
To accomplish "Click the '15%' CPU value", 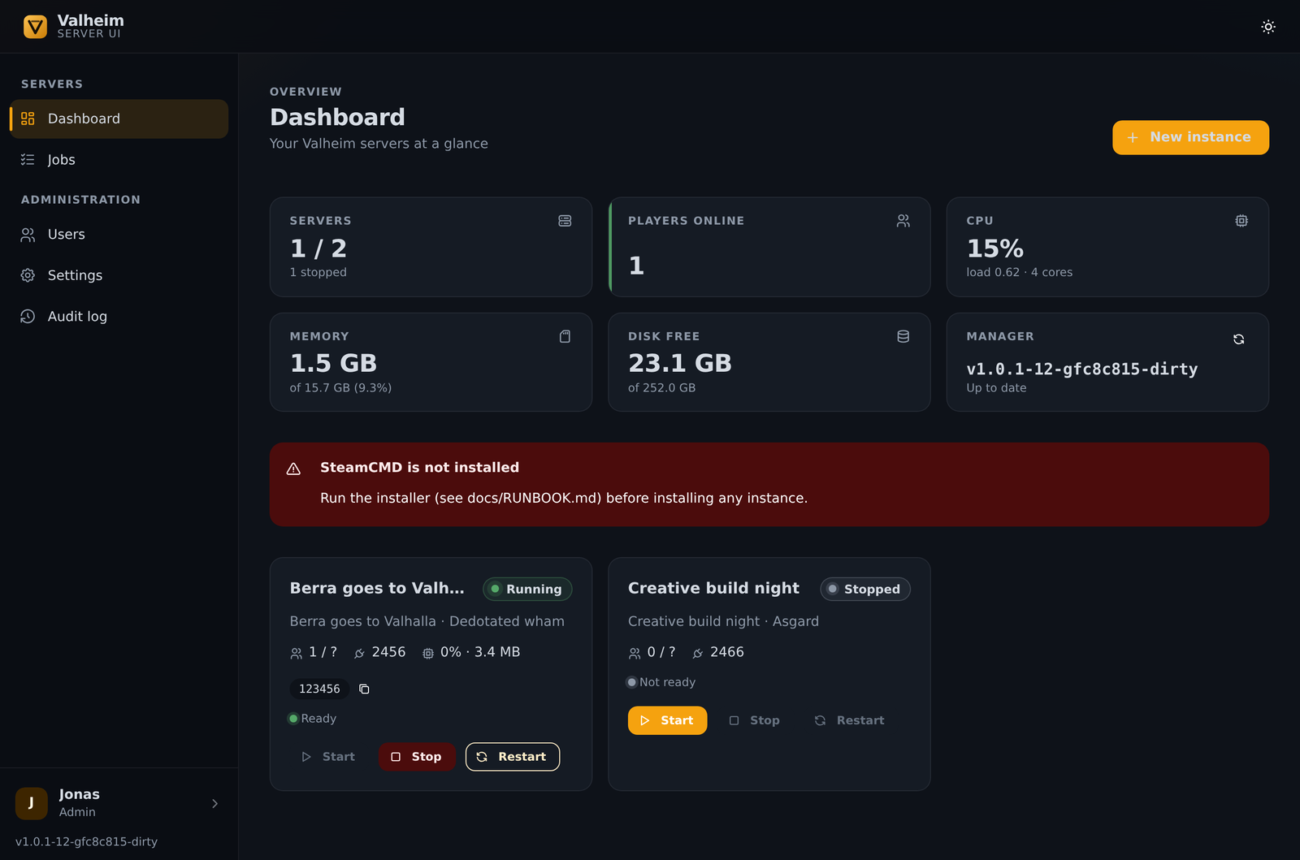I will tap(995, 248).
